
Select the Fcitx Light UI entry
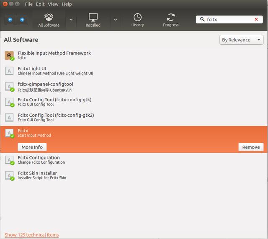click(134, 71)
